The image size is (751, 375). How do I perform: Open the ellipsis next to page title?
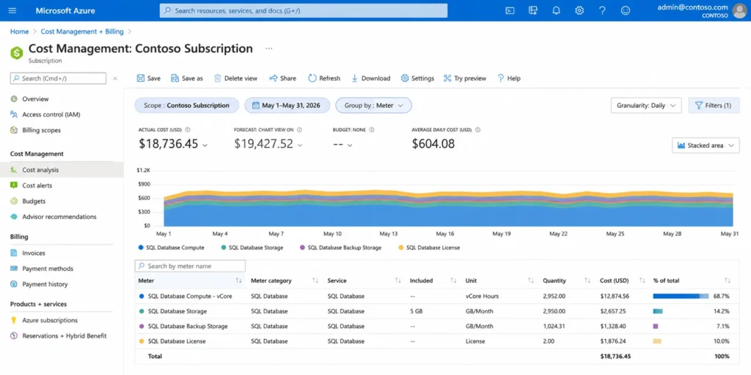click(x=268, y=49)
